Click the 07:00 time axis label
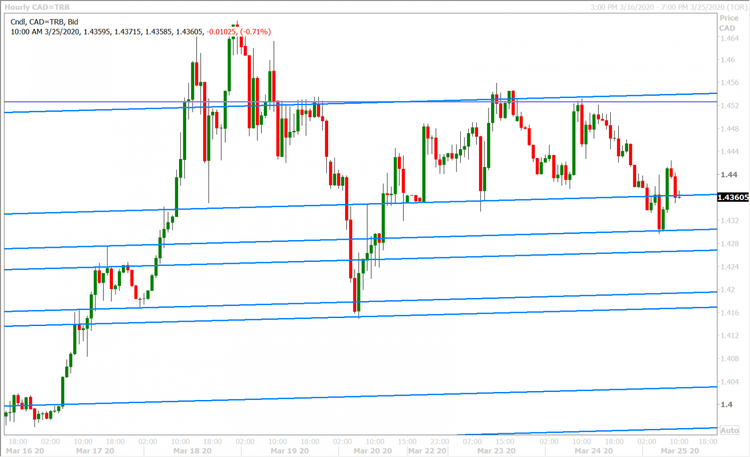 (472, 442)
